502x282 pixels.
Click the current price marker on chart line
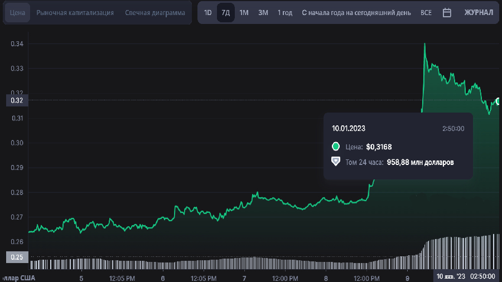click(499, 101)
